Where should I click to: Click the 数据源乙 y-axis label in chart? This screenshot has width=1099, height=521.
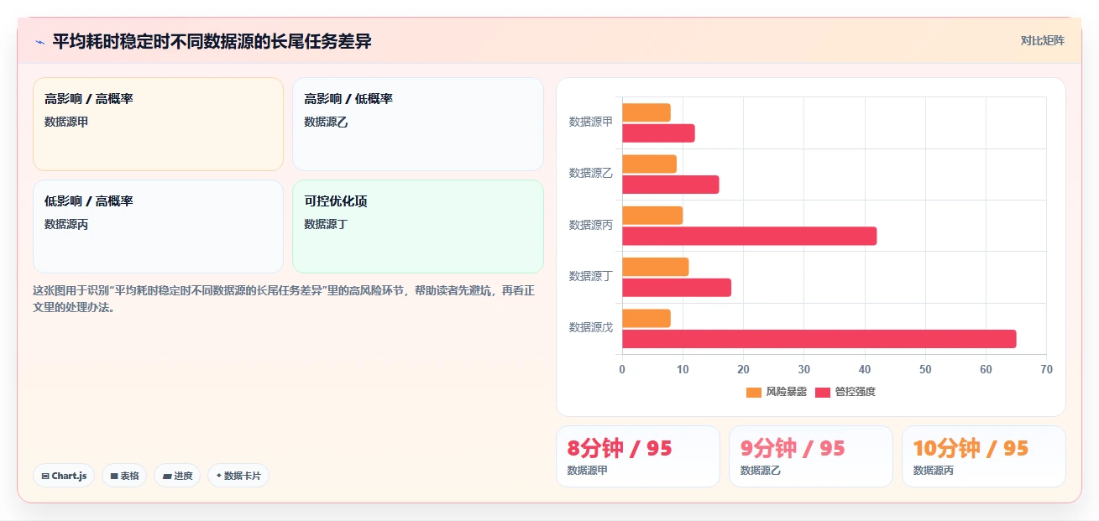point(591,173)
